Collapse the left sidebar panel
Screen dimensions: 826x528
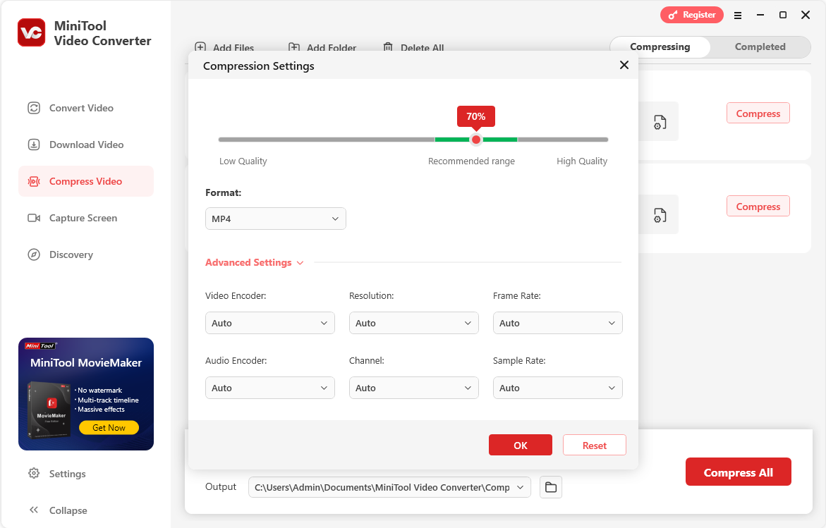pos(67,510)
